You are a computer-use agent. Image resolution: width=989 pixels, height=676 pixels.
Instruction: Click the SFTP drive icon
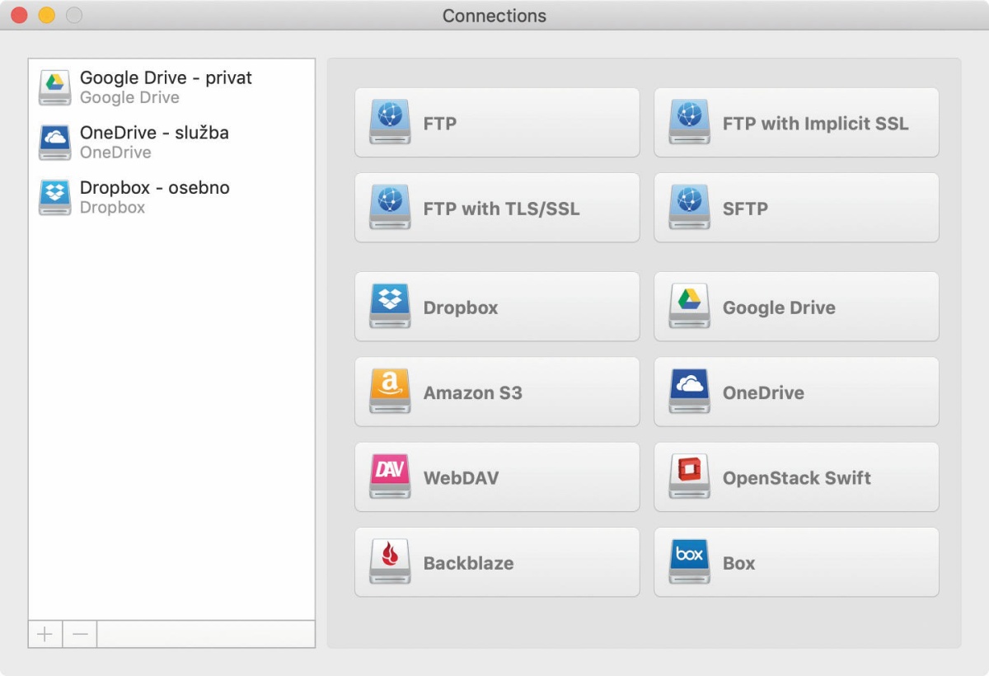(x=689, y=208)
